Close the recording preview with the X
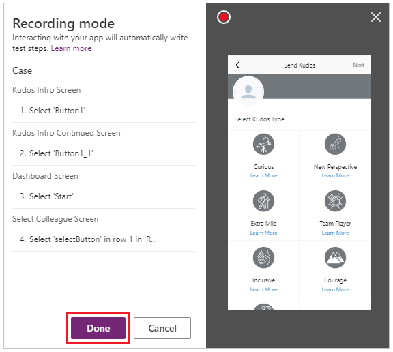This screenshot has height=352, width=393. click(x=376, y=17)
